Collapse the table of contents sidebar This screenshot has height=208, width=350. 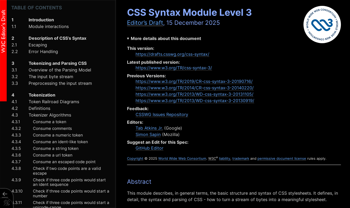click(5, 194)
